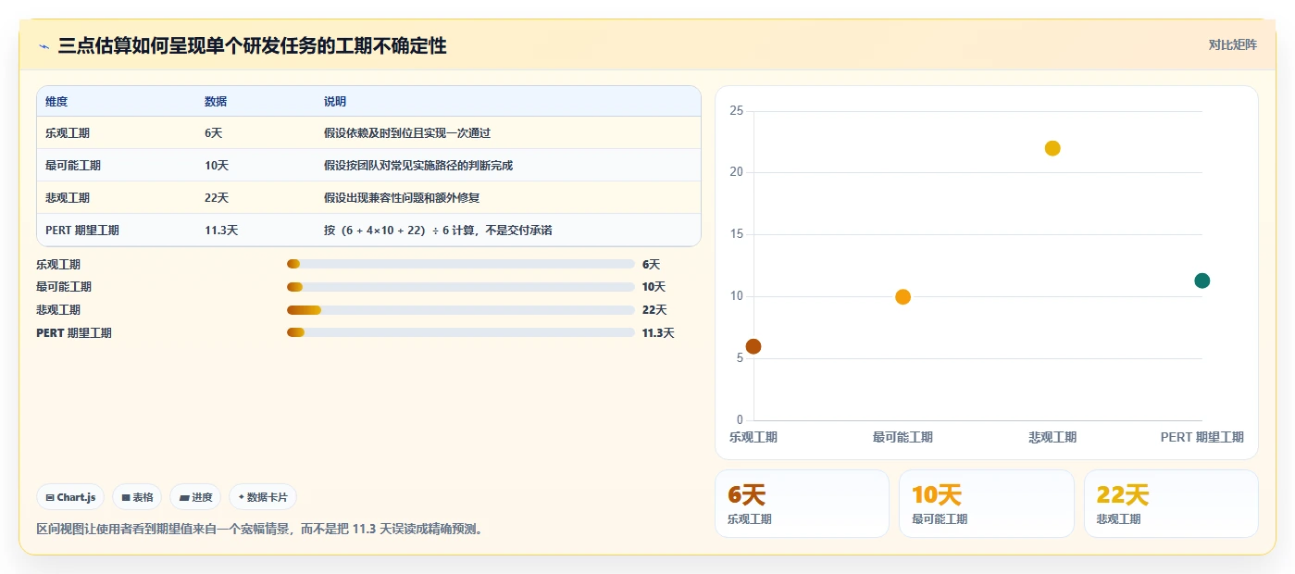Click the 10天 最可能工期 data card
The height and width of the screenshot is (574, 1295).
987,504
